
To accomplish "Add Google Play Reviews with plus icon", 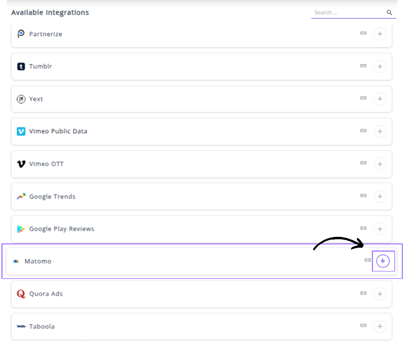I will [380, 229].
